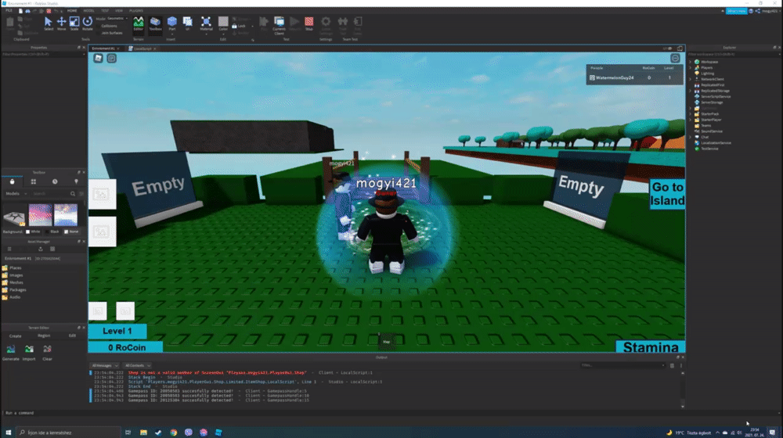Open the Models category dropdown in Toolbox
The height and width of the screenshot is (438, 783).
click(16, 193)
